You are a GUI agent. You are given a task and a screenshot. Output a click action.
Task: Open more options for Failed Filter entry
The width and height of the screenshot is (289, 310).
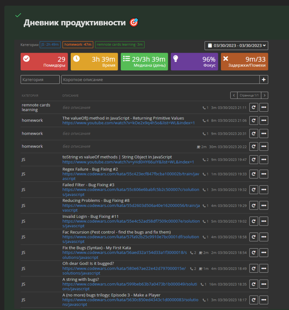coord(264,190)
